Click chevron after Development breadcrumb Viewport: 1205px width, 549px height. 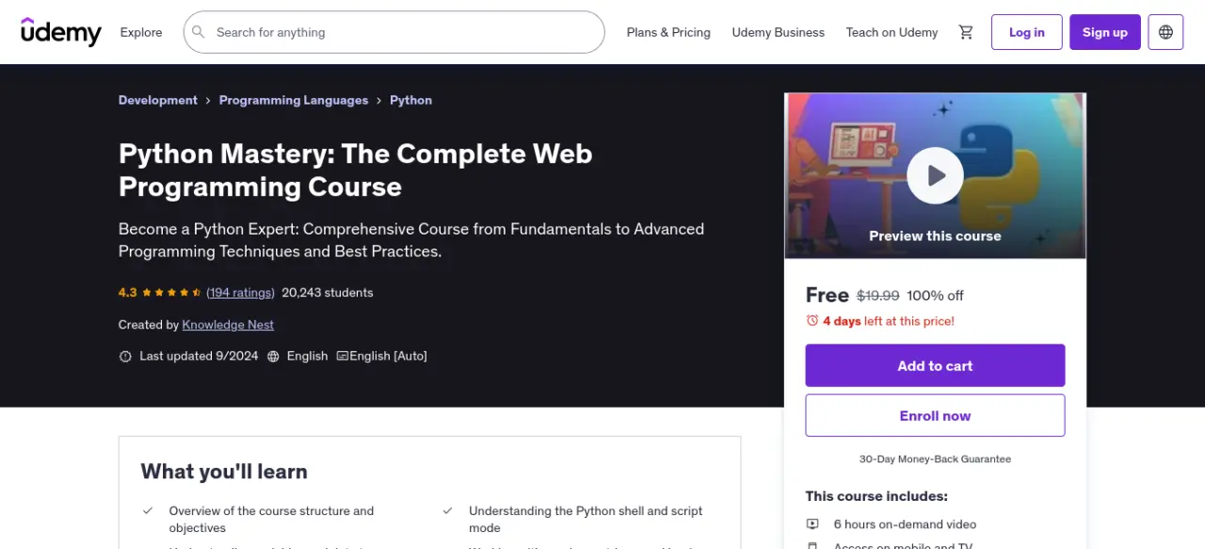(x=208, y=100)
